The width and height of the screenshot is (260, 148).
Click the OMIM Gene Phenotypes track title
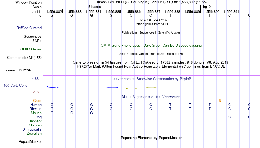click(x=151, y=46)
